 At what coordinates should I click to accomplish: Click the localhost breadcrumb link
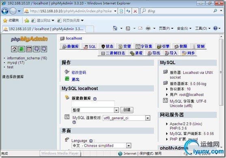pos(74,38)
